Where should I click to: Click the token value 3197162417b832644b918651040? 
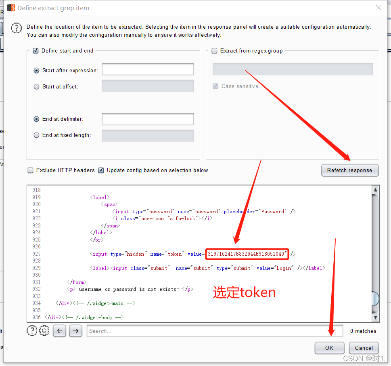(246, 254)
